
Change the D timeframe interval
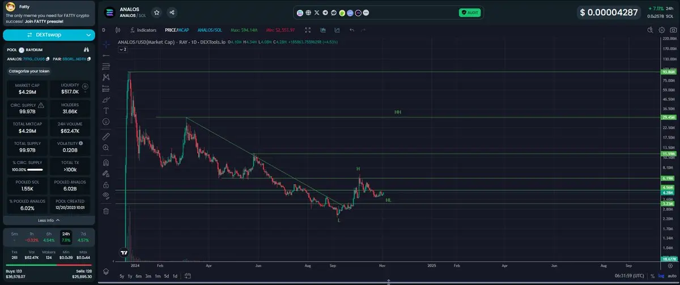104,30
